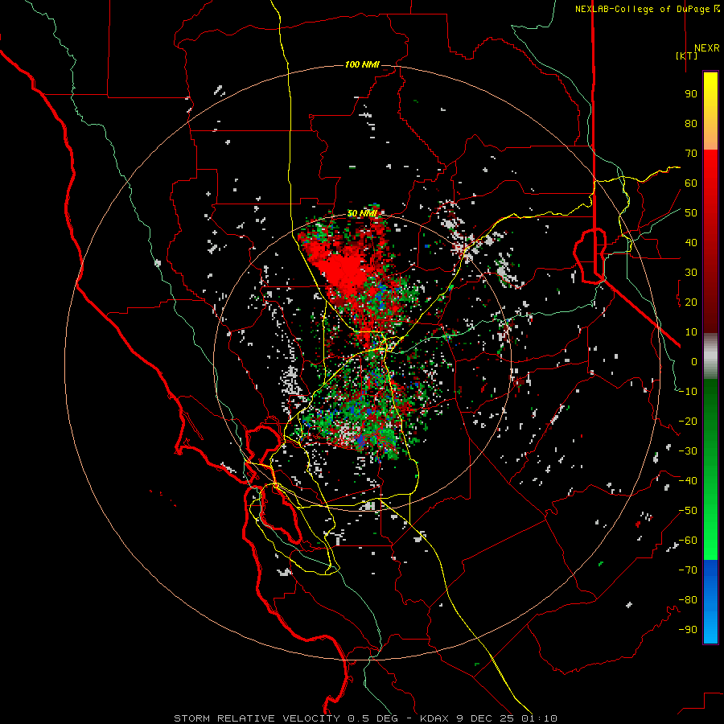Pick the gray zero-velocity segment of the color bar
Viewport: 724px width, 724px height.
[x=710, y=356]
